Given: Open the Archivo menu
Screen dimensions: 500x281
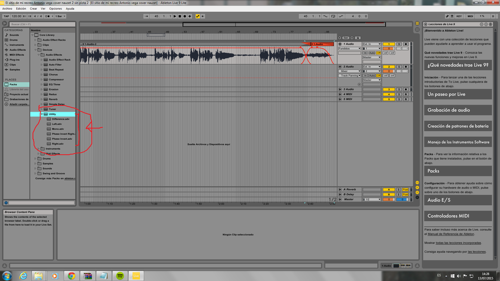Looking at the screenshot, I should [7, 9].
